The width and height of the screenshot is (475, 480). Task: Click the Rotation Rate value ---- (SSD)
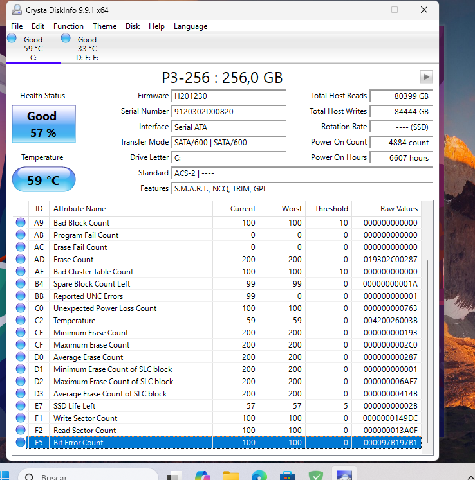click(402, 127)
